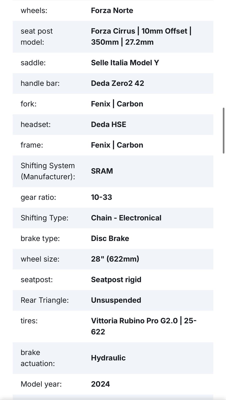Click the 'Hydraulic' brake actuation value
The image size is (226, 400).
108,358
